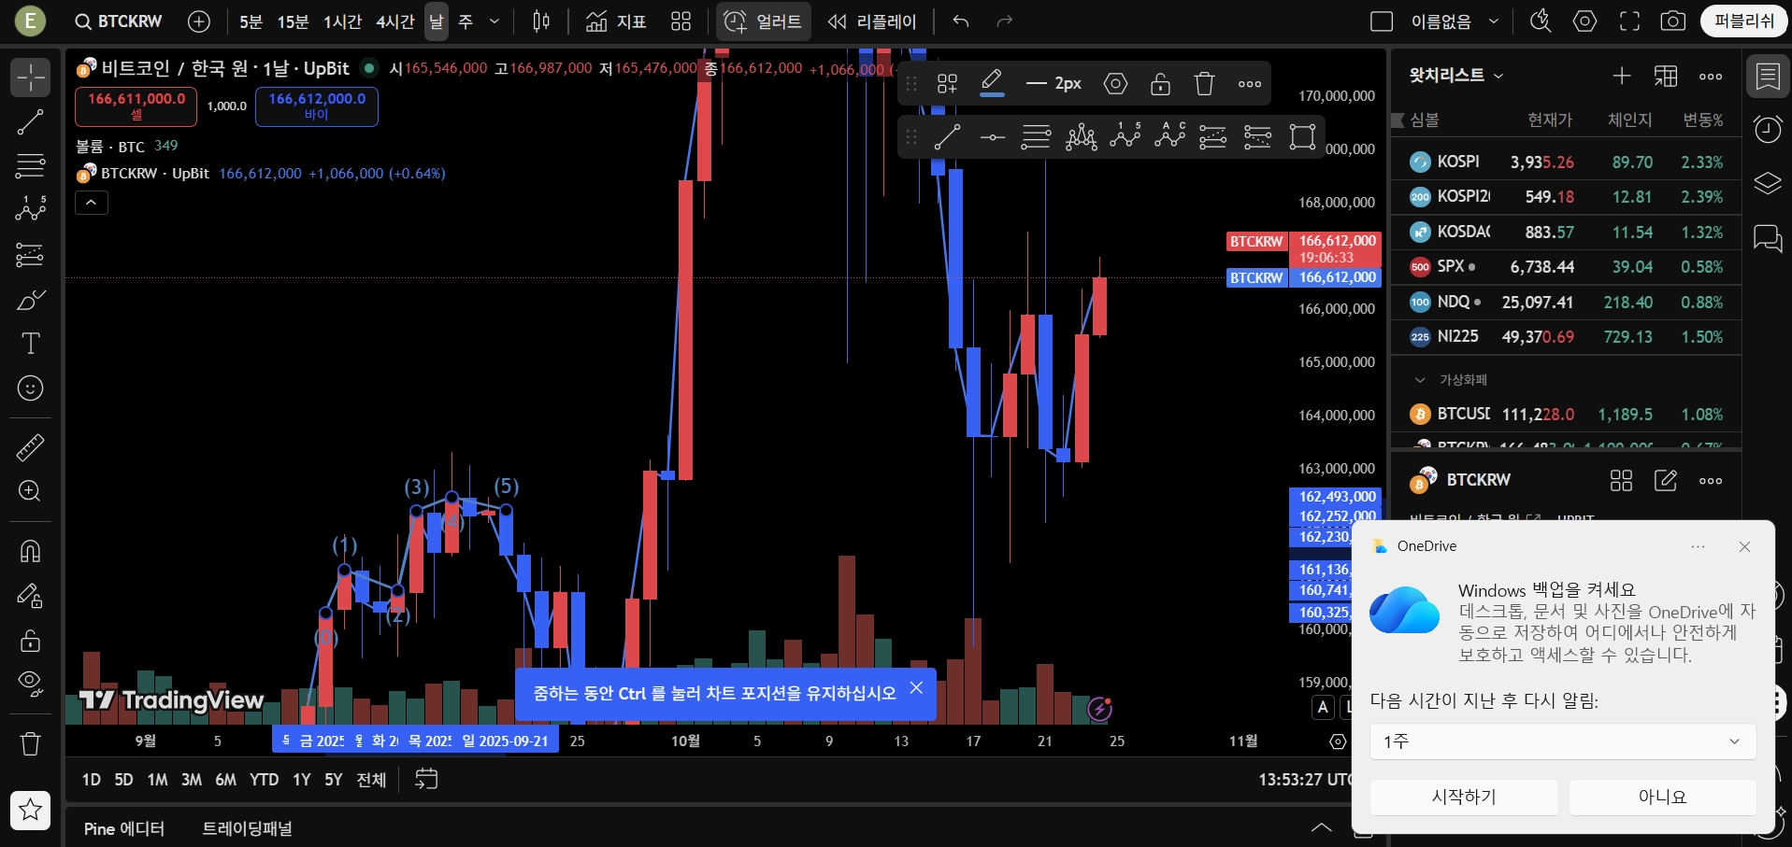Screen dimensions: 1792x847
Task: Switch to 1시간 interval
Action: coord(342,21)
